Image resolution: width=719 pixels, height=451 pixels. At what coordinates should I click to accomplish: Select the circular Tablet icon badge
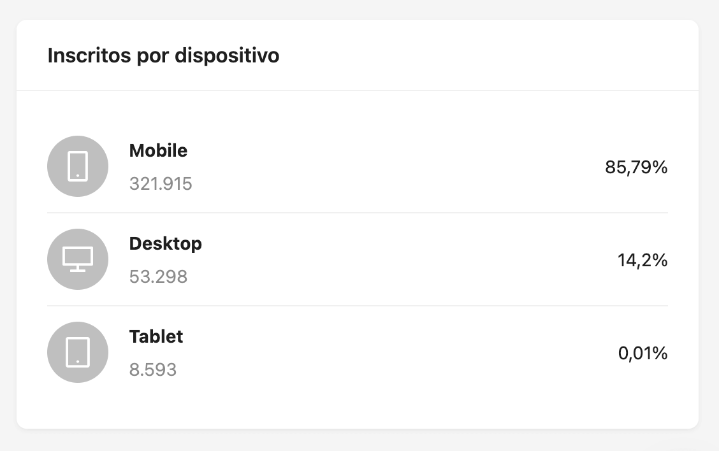[x=78, y=352]
